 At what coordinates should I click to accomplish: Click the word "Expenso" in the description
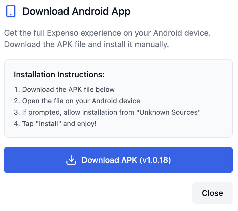tap(60, 33)
